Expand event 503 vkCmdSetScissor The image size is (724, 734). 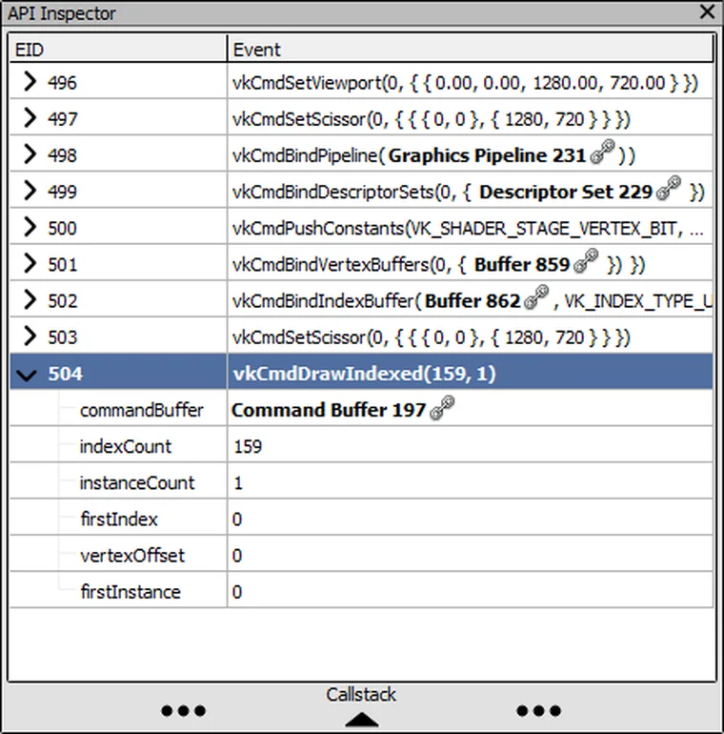click(x=30, y=336)
